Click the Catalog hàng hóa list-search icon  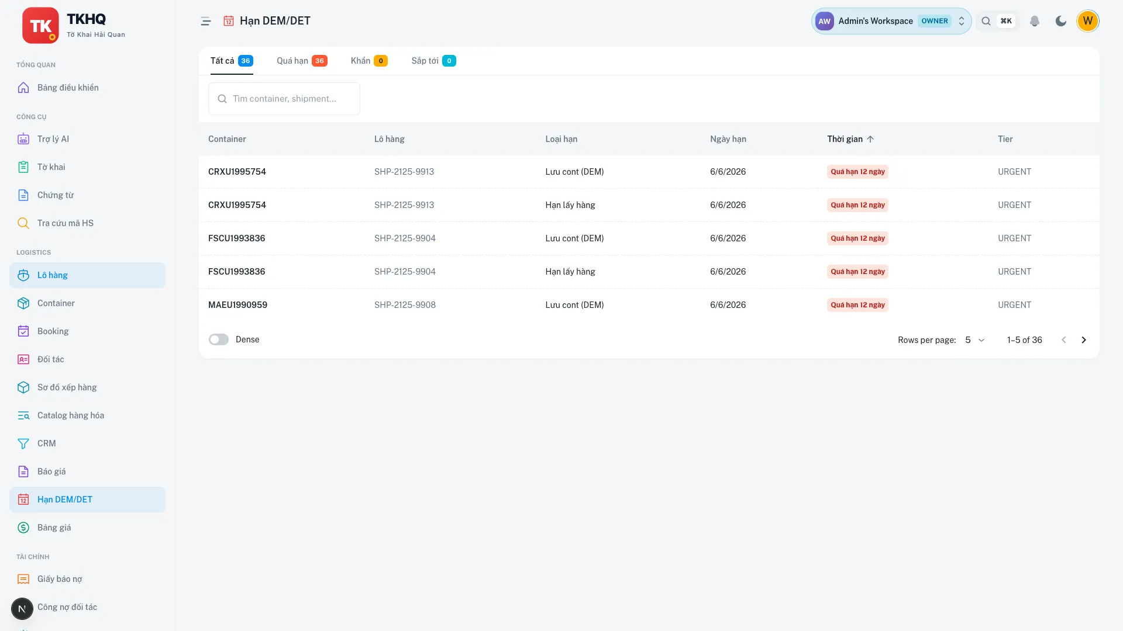pos(23,415)
